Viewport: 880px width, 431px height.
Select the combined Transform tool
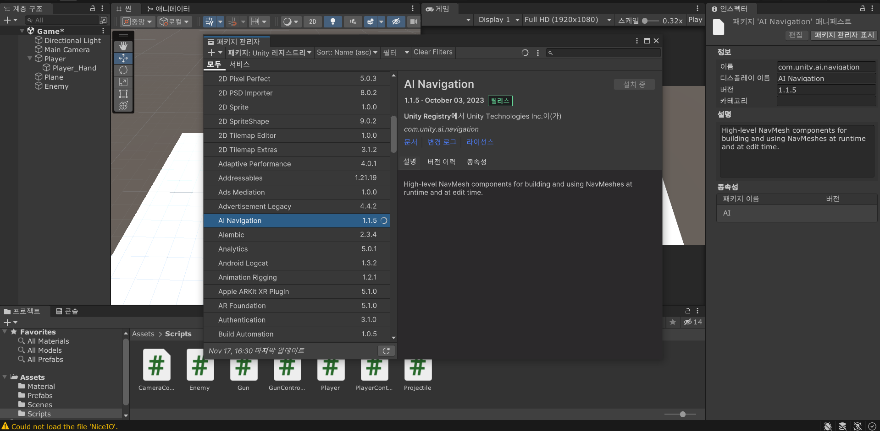(x=123, y=106)
